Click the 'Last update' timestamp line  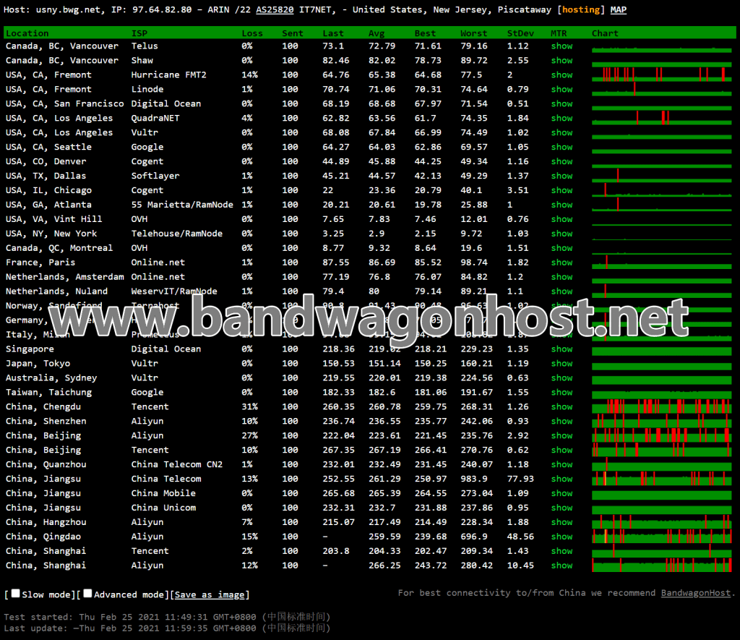pos(167,628)
